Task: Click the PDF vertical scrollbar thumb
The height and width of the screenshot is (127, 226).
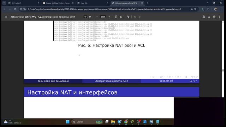Action: pyautogui.click(x=223, y=70)
